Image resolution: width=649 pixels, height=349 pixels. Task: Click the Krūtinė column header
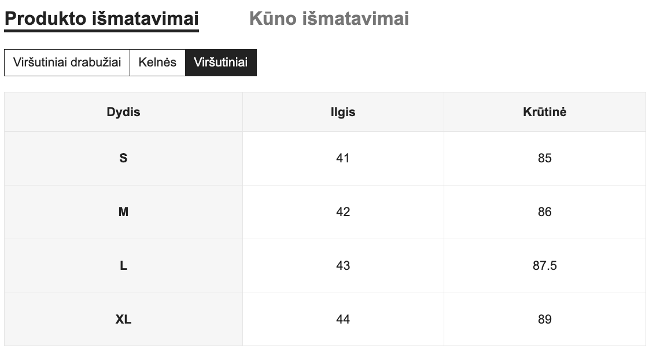click(x=545, y=112)
